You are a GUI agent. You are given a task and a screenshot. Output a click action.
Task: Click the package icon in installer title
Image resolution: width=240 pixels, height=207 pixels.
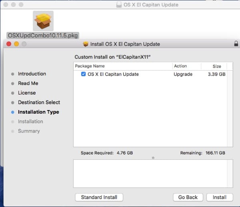[x=86, y=44]
